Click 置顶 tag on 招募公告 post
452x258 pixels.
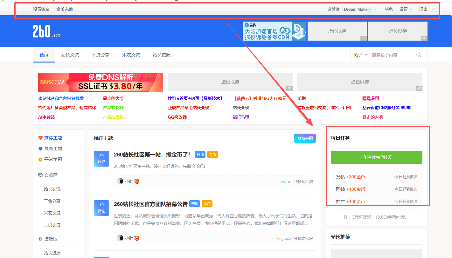pos(195,204)
